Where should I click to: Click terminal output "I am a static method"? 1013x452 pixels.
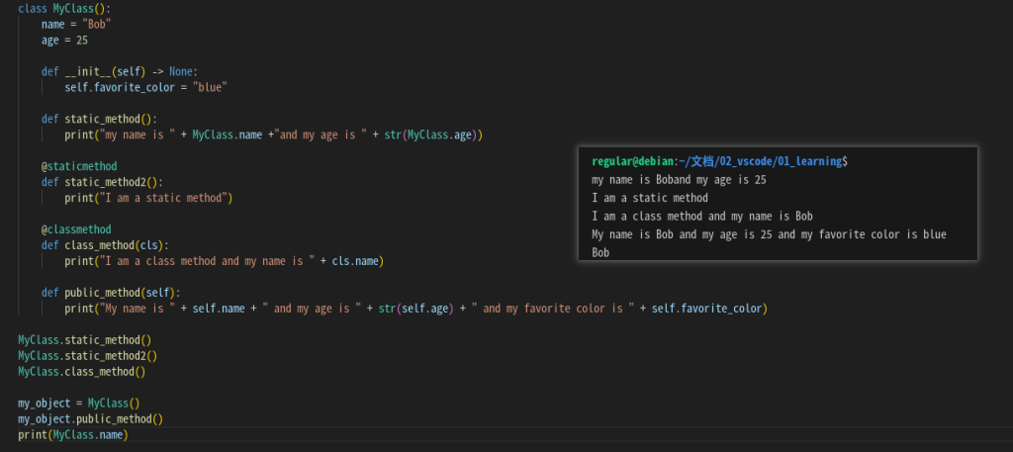pyautogui.click(x=649, y=198)
